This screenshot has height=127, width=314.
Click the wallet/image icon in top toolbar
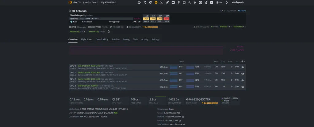173,2
